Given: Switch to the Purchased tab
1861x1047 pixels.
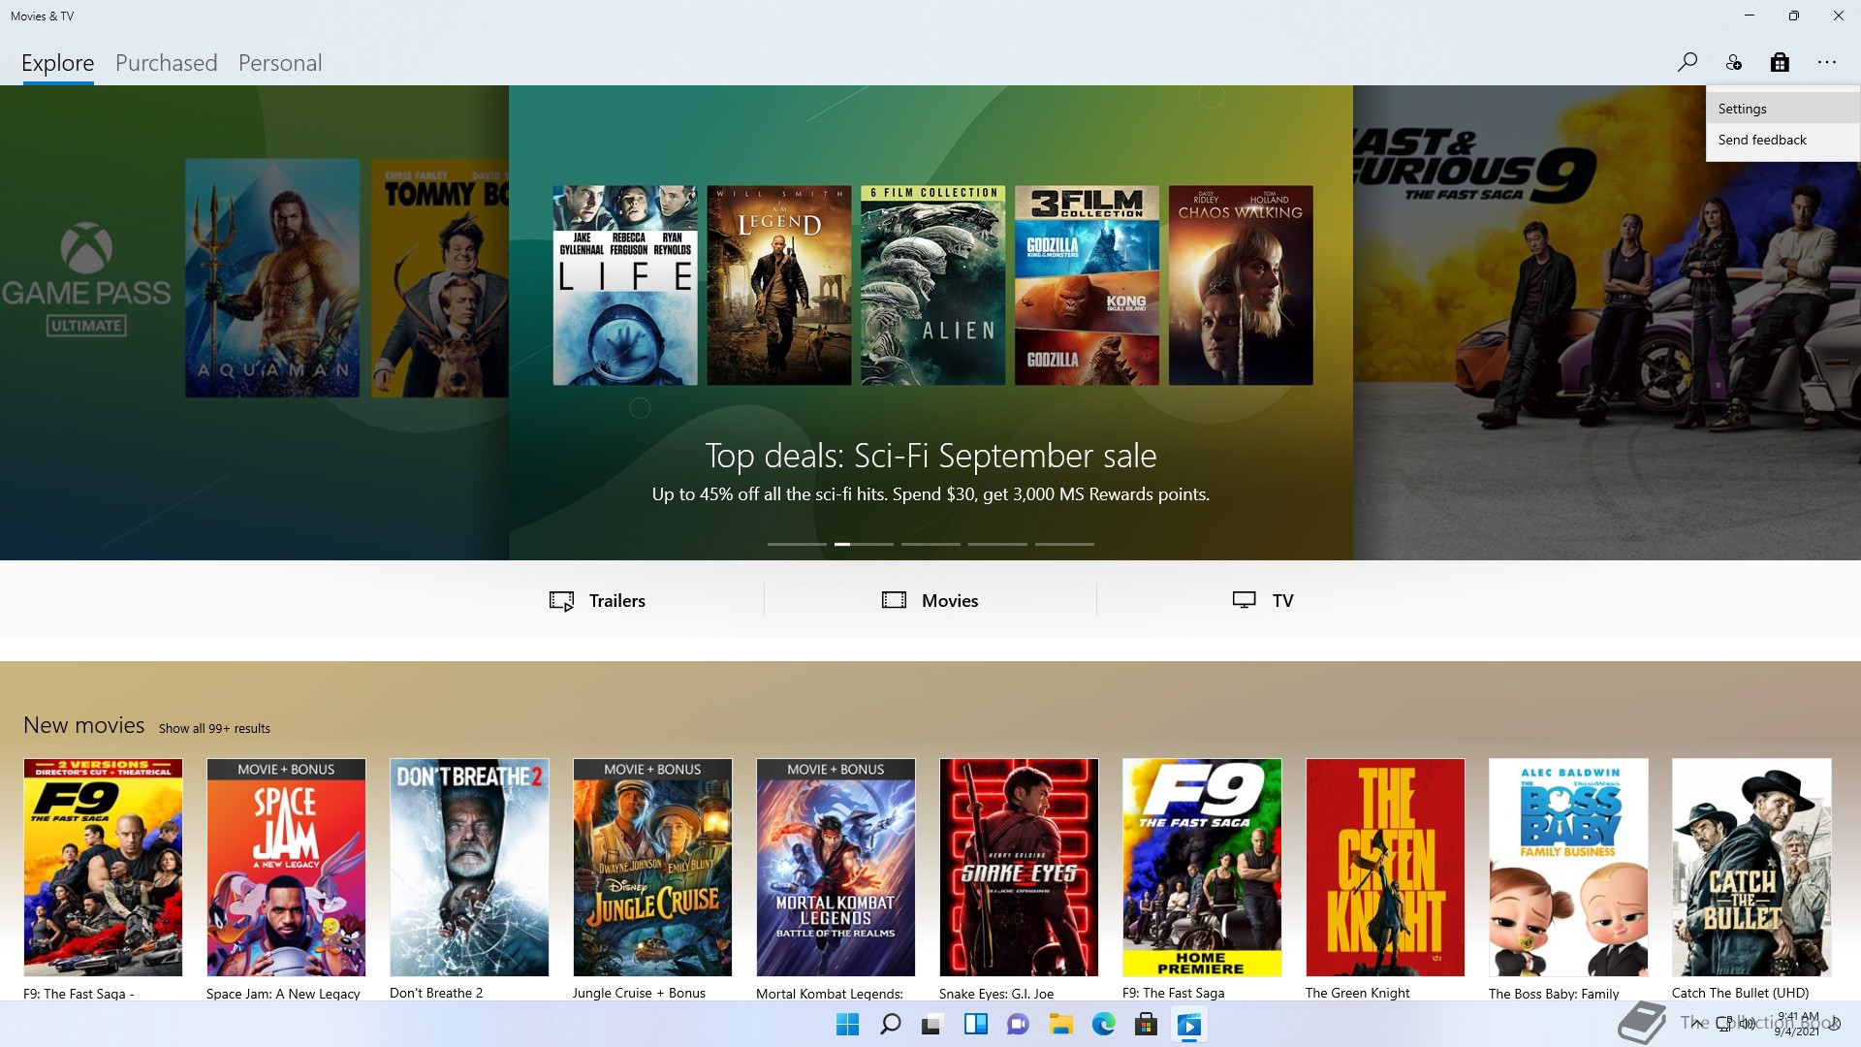Looking at the screenshot, I should [x=167, y=63].
